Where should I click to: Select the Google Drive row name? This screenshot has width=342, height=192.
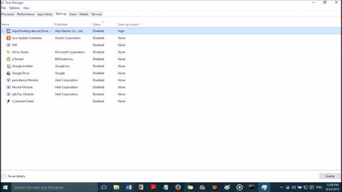pos(21,73)
